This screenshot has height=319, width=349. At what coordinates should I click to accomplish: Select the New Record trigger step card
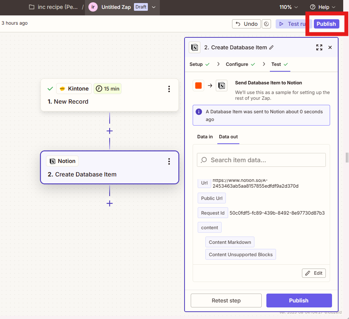tap(110, 95)
